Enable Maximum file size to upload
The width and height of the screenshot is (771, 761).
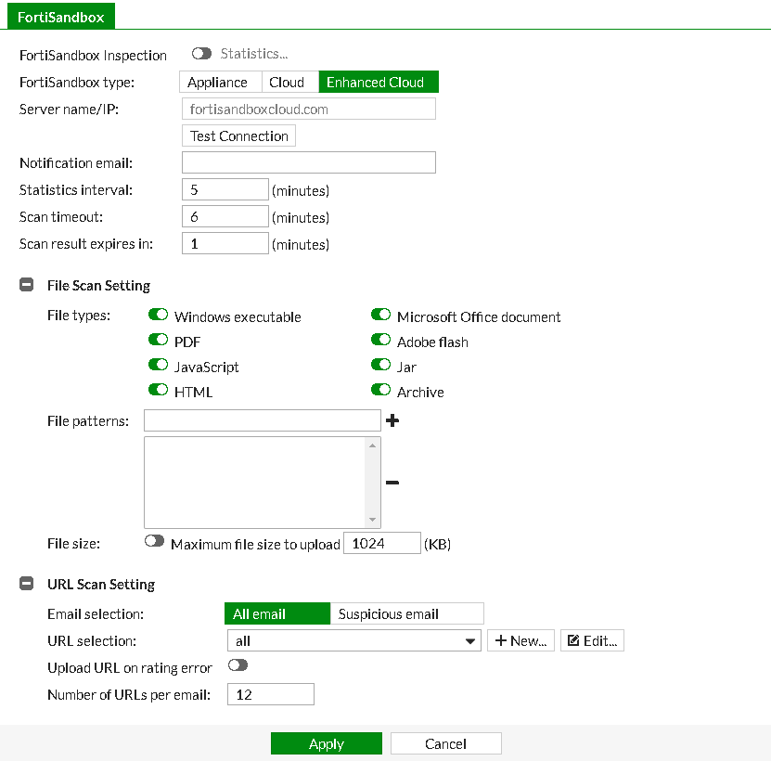pos(155,541)
